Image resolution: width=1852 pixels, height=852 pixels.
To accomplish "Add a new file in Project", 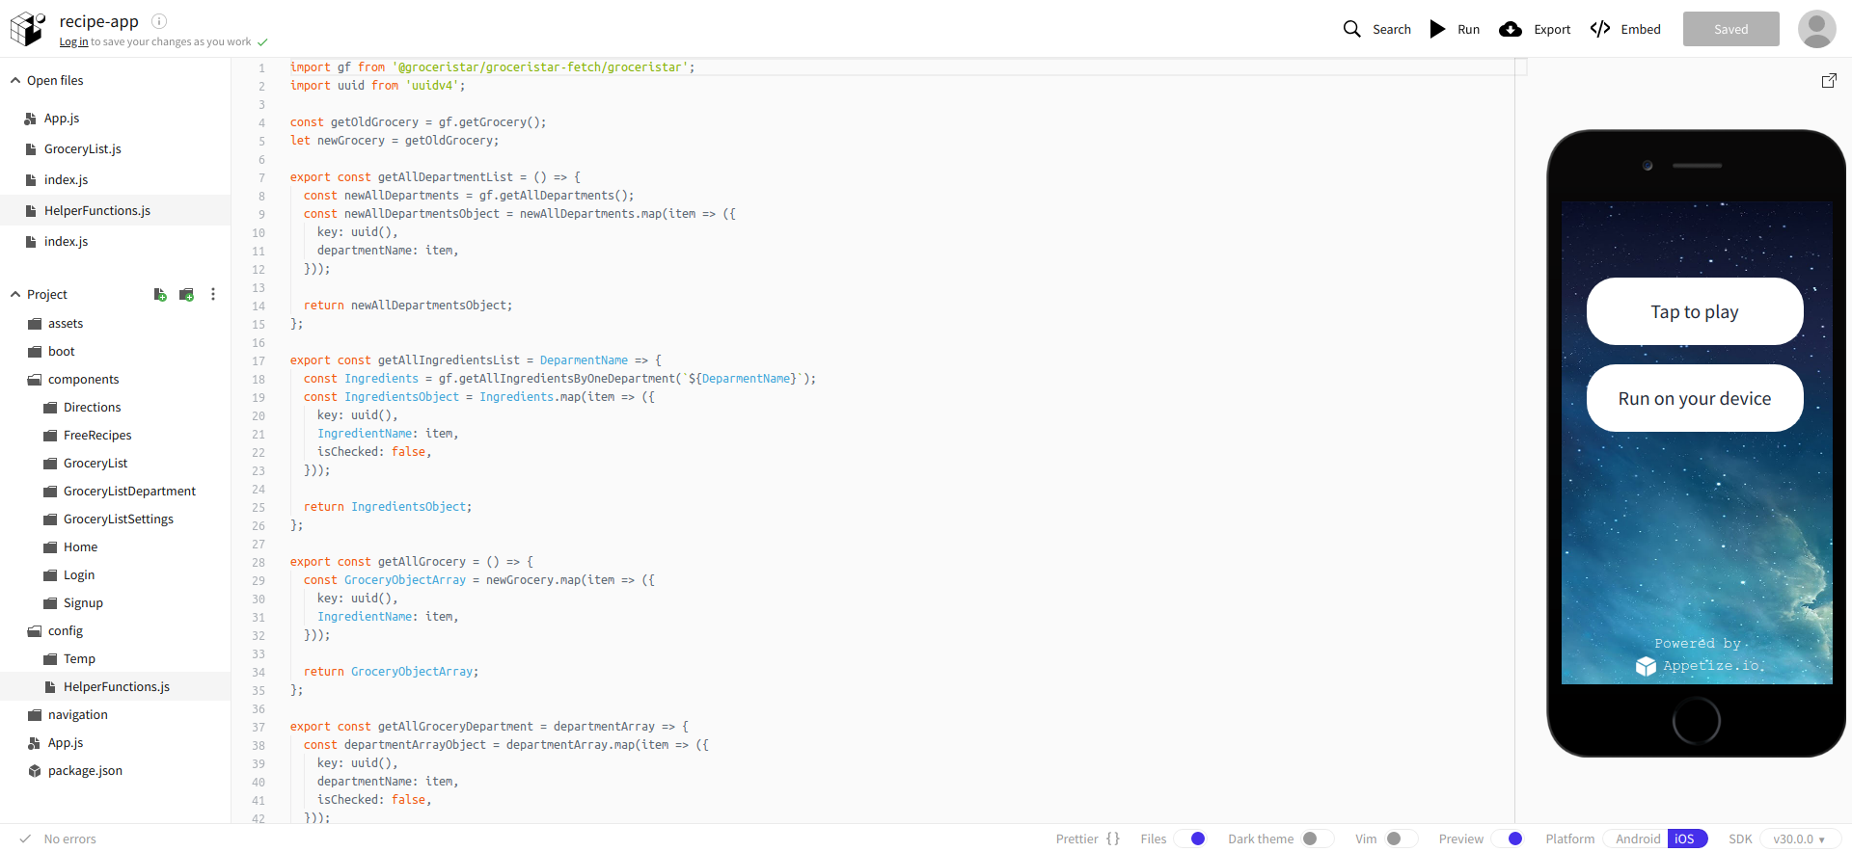I will pos(160,294).
